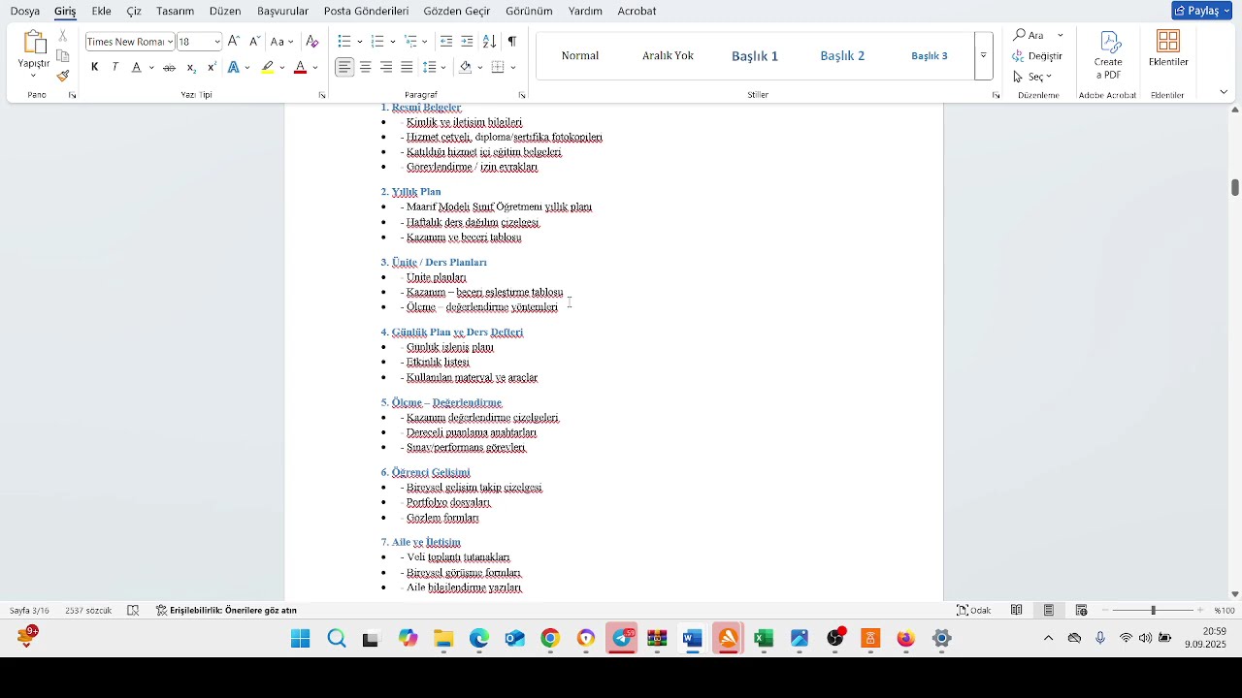Apply the Başlık 1 style
Image resolution: width=1242 pixels, height=698 pixels.
pyautogui.click(x=755, y=55)
